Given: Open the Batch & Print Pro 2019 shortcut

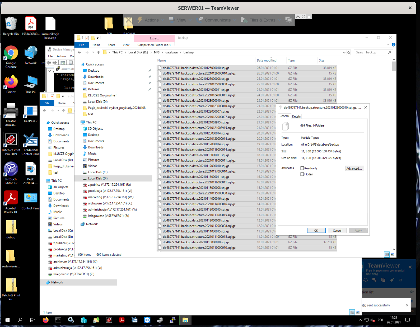Looking at the screenshot, I should (x=11, y=144).
